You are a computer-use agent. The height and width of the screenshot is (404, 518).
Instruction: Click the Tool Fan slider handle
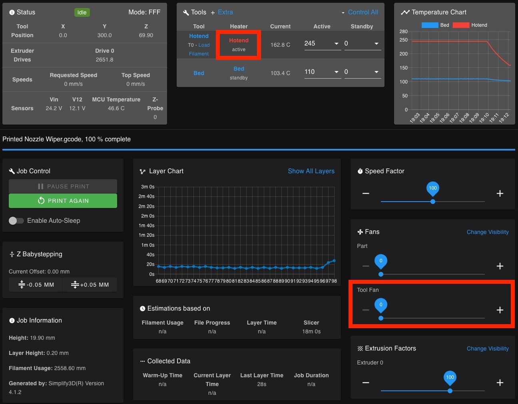(381, 318)
